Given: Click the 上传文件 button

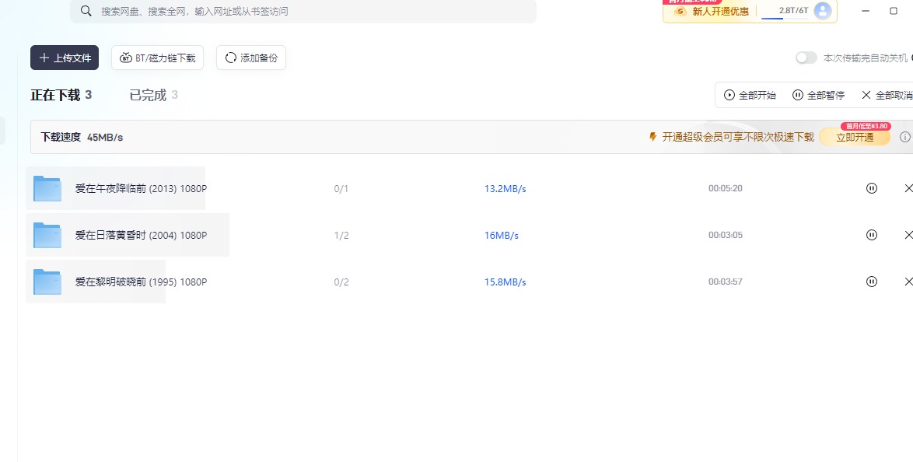Looking at the screenshot, I should (x=65, y=58).
